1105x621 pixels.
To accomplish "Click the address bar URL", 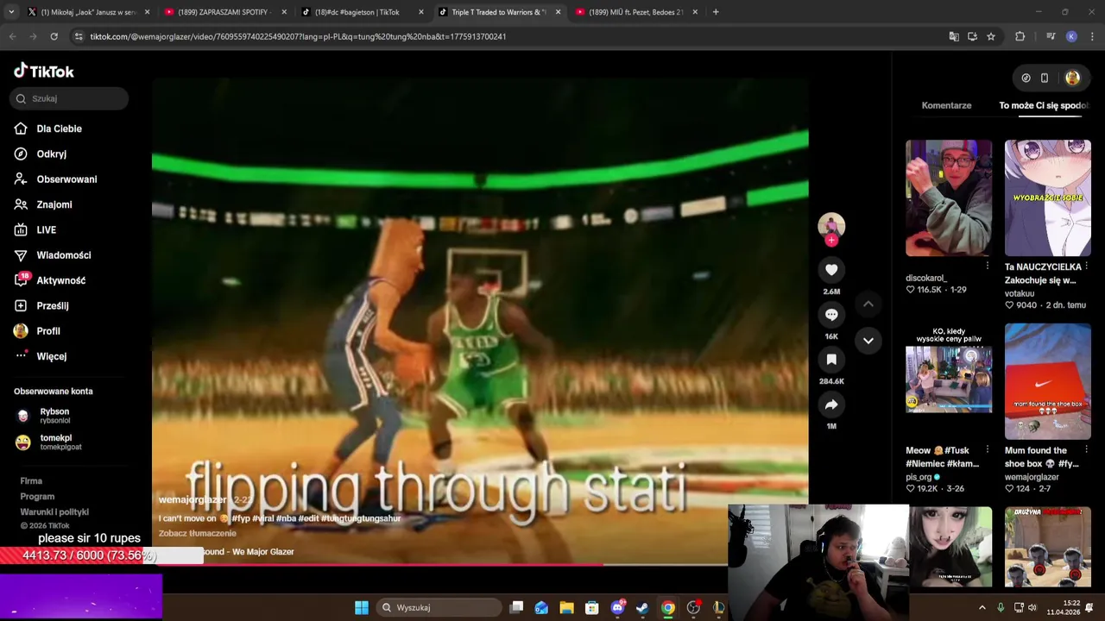I will pos(298,36).
